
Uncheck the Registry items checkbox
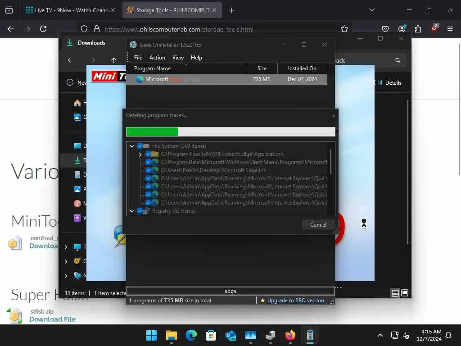pyautogui.click(x=140, y=211)
